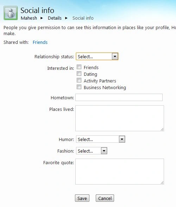Click the arrow after Details breadcrumb
This screenshot has height=207, width=176.
click(66, 18)
